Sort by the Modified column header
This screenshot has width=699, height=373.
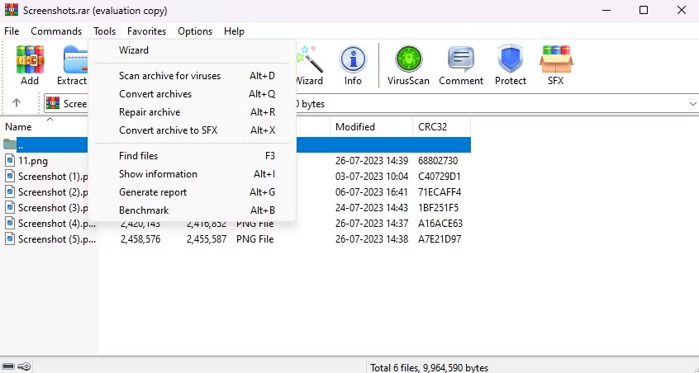coord(355,127)
